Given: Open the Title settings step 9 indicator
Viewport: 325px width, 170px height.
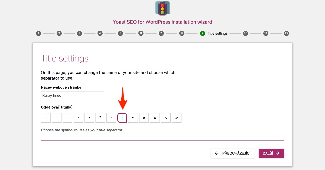Looking at the screenshot, I should [203, 33].
